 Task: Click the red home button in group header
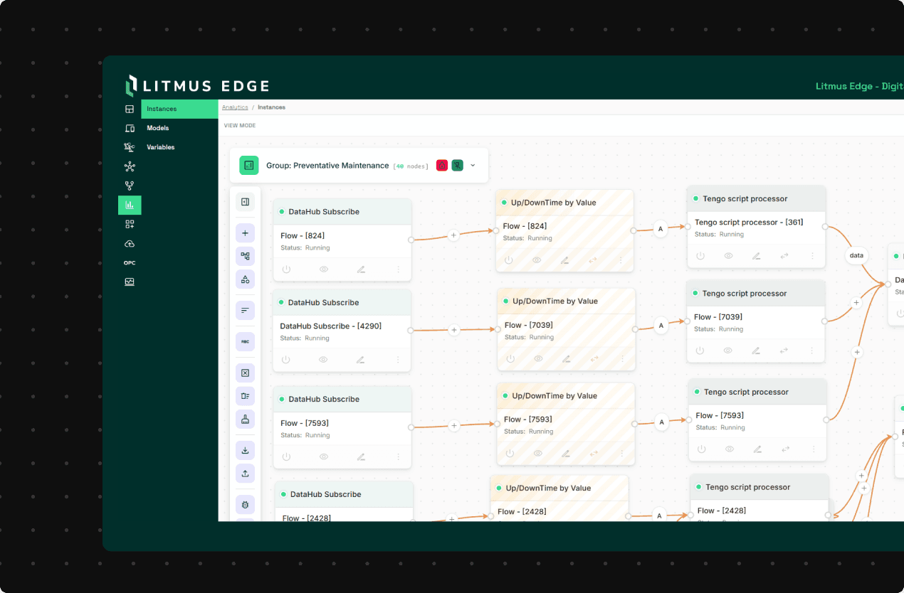coord(442,166)
